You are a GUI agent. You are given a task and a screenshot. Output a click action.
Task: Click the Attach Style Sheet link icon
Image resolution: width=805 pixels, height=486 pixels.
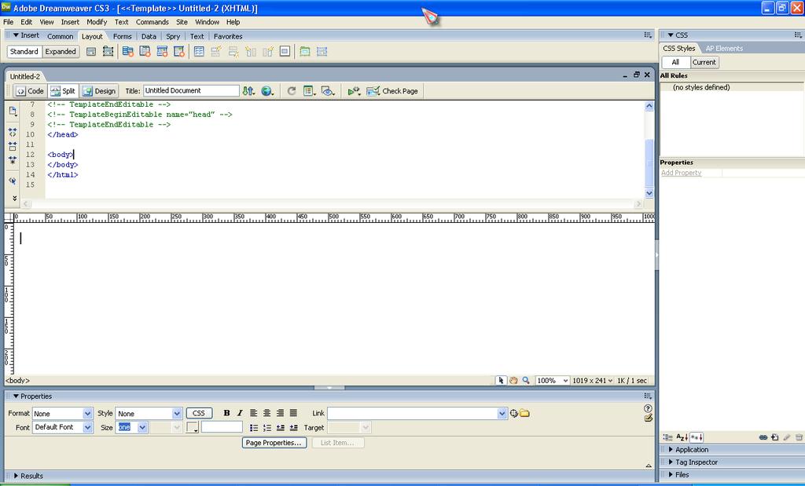click(x=763, y=437)
